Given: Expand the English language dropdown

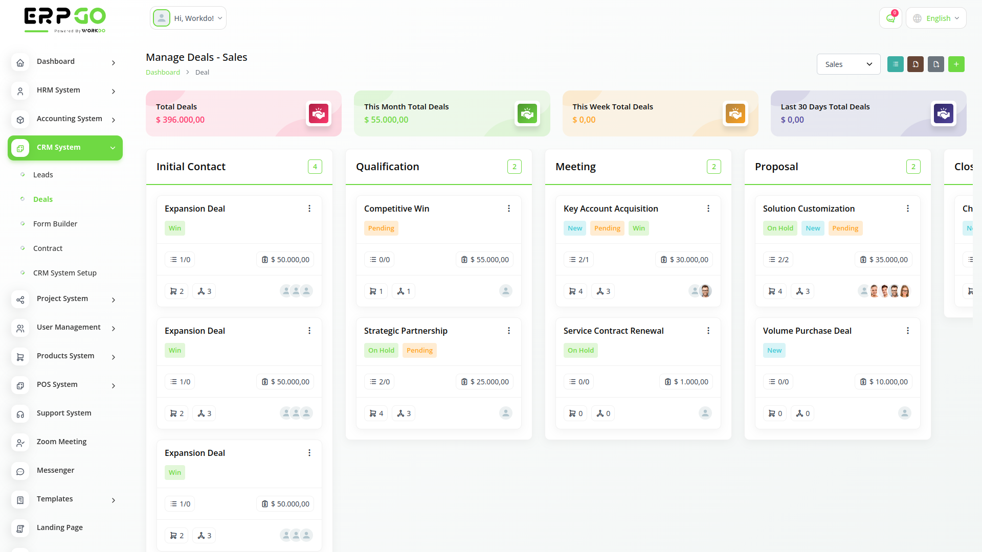Looking at the screenshot, I should coord(935,18).
